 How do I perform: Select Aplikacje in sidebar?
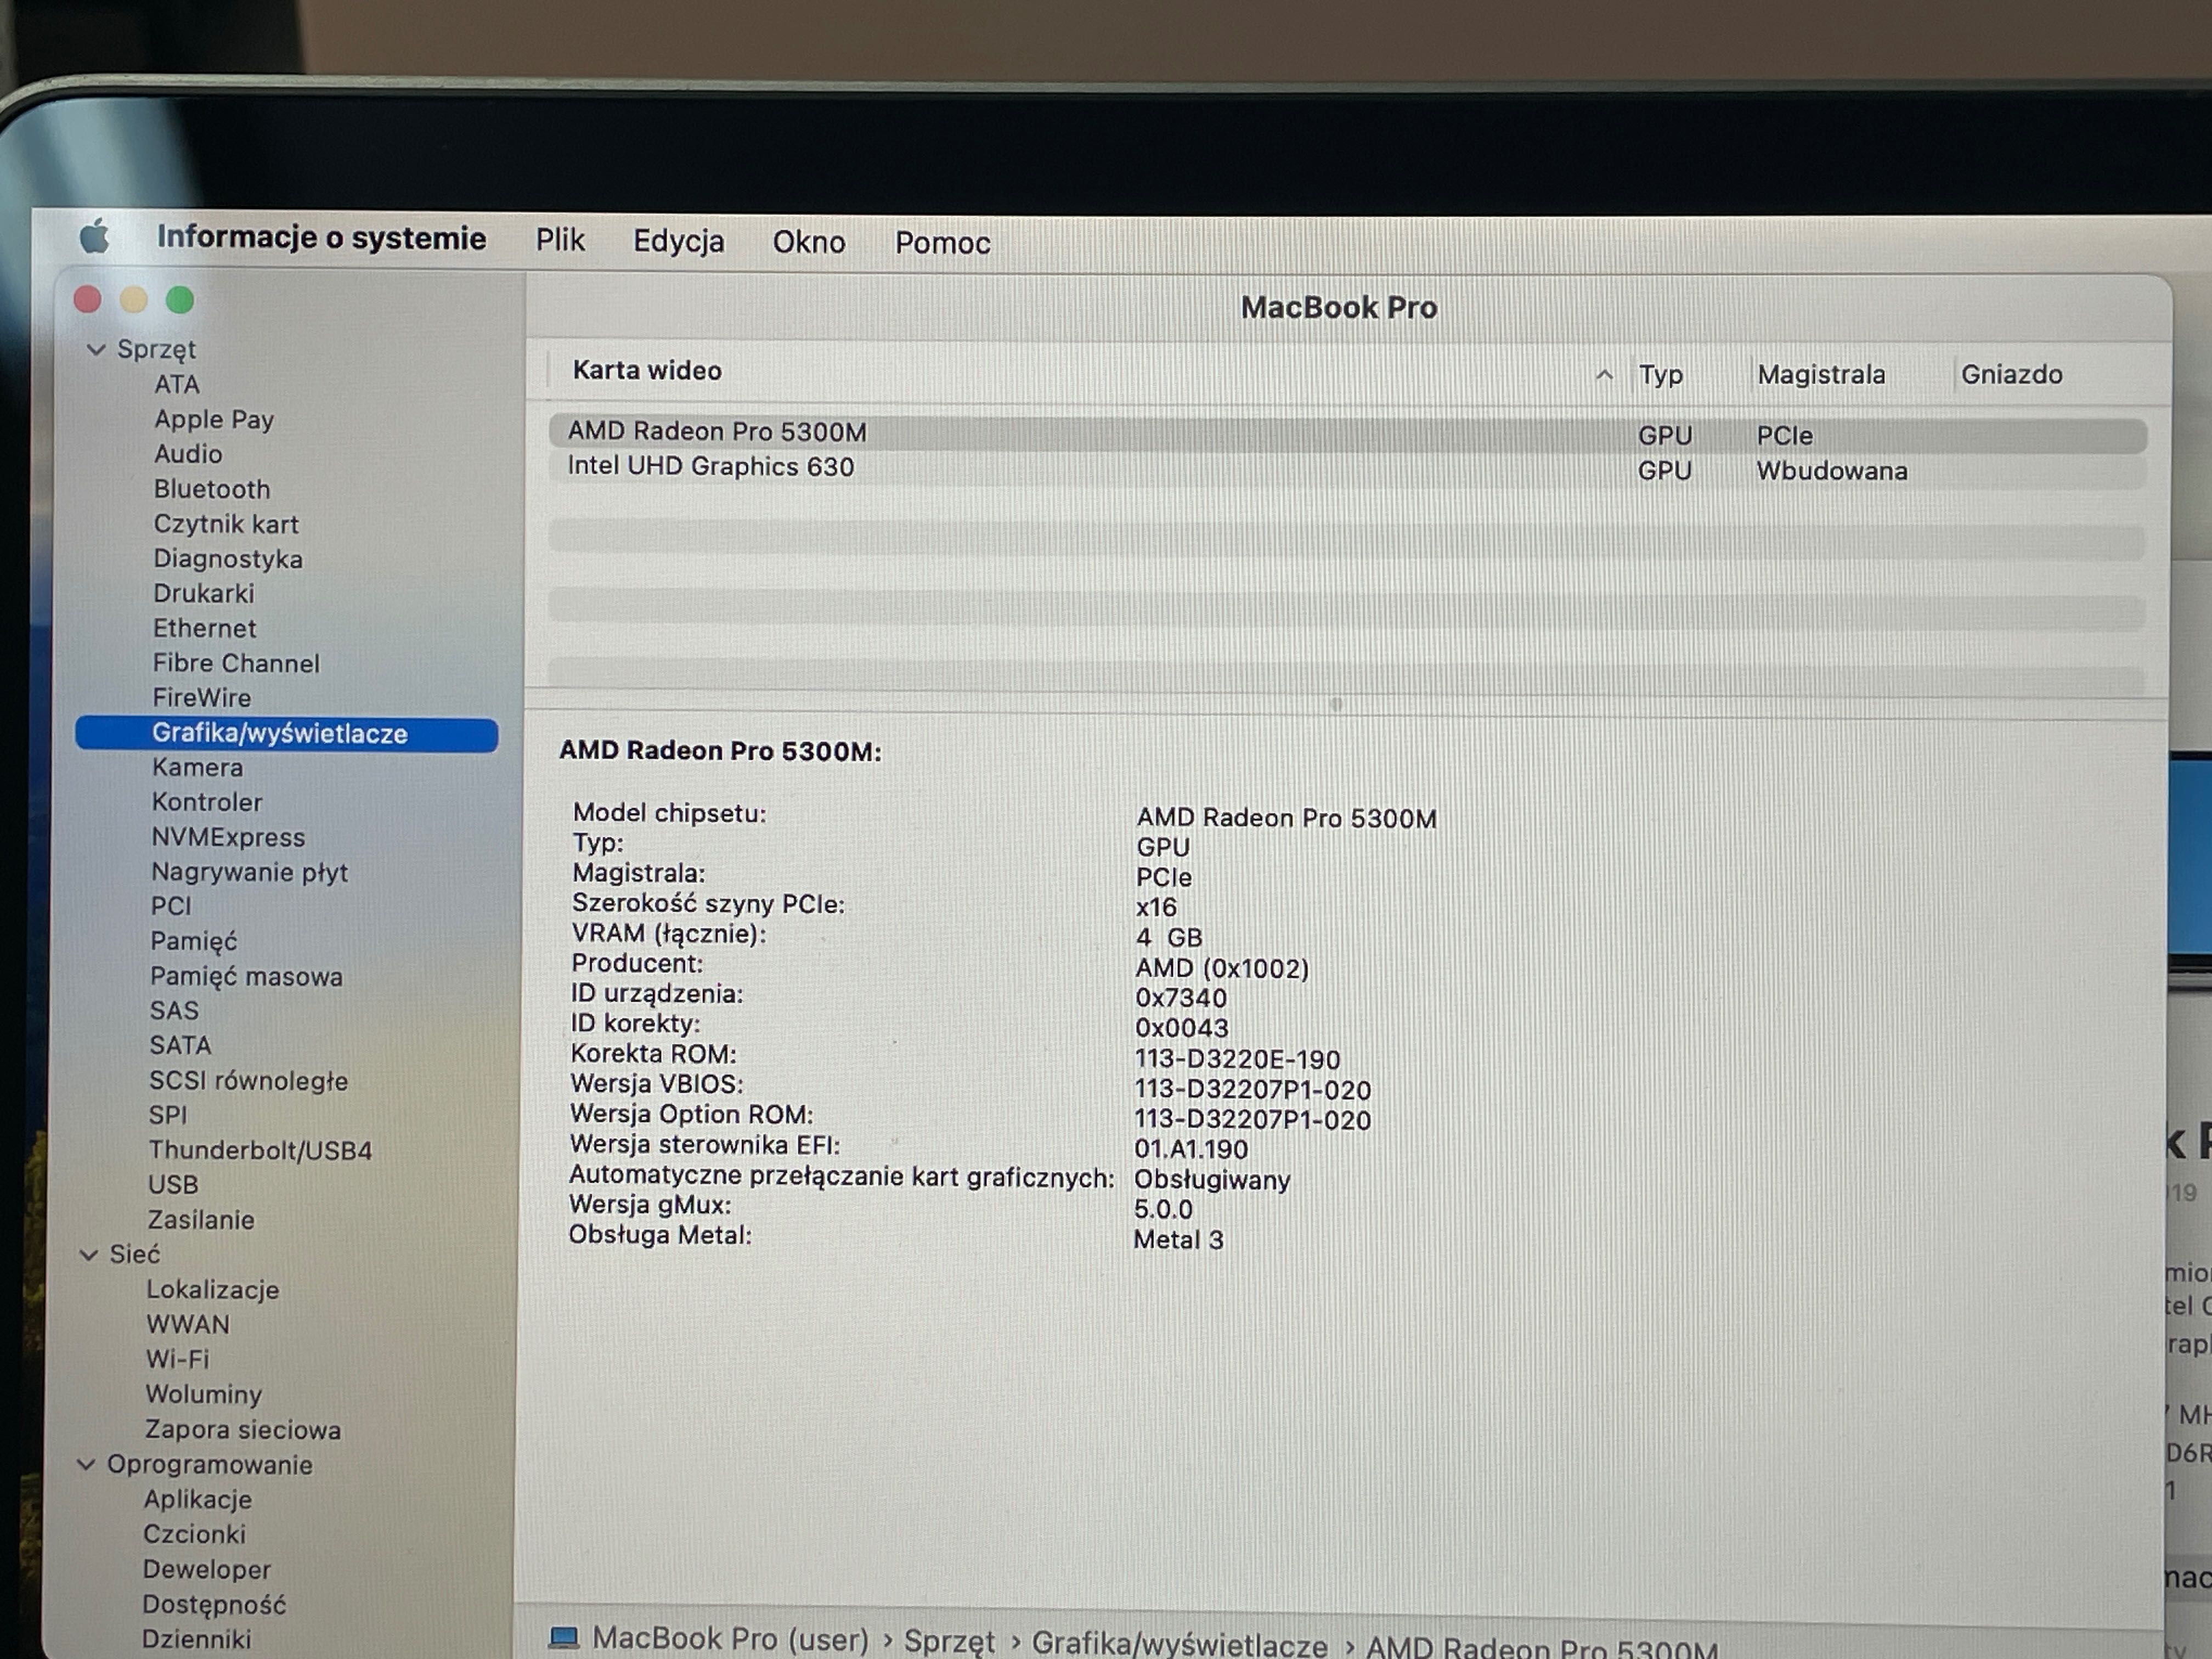(x=197, y=1499)
